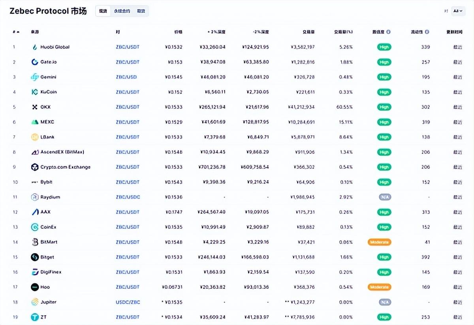The width and height of the screenshot is (474, 325).
Task: Click the Crypto.com Exchange logo
Action: tap(35, 167)
